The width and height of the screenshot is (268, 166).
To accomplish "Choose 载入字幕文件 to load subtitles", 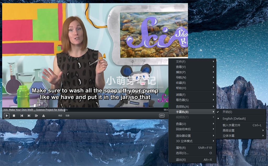I will point(231,125).
